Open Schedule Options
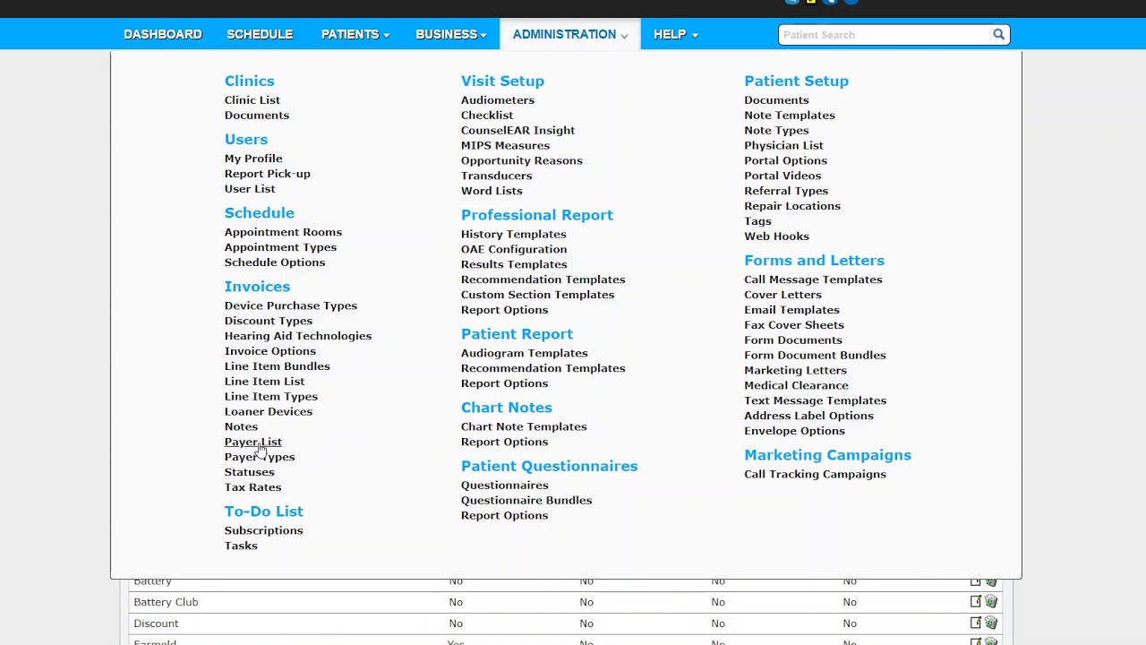The height and width of the screenshot is (645, 1146). tap(275, 262)
